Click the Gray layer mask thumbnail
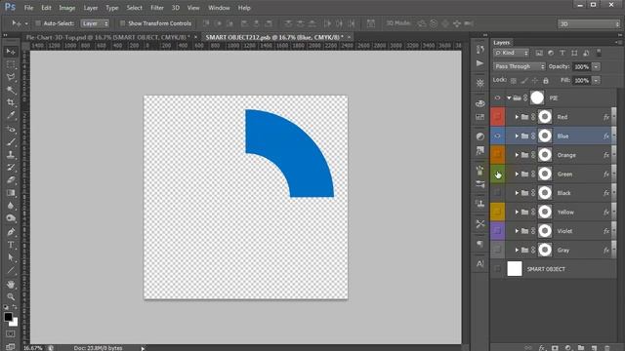The height and width of the screenshot is (351, 625). coord(545,250)
